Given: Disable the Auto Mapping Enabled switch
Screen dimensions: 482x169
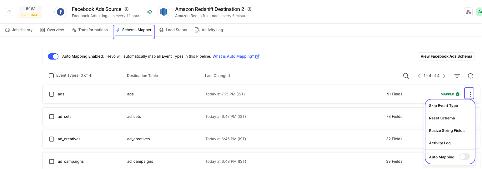Looking at the screenshot, I should (53, 56).
